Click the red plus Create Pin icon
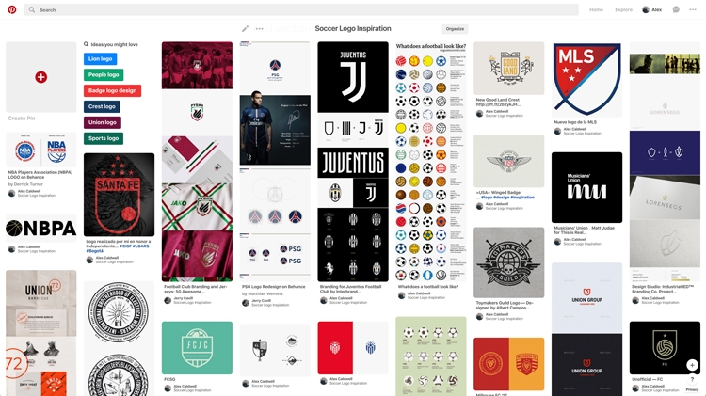The image size is (706, 396). click(x=41, y=77)
